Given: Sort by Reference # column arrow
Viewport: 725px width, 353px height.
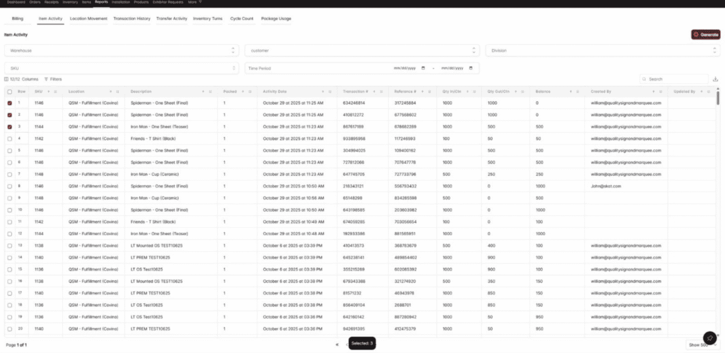Looking at the screenshot, I should point(422,91).
